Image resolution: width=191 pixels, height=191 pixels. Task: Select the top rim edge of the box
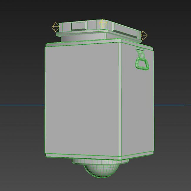point(82,43)
